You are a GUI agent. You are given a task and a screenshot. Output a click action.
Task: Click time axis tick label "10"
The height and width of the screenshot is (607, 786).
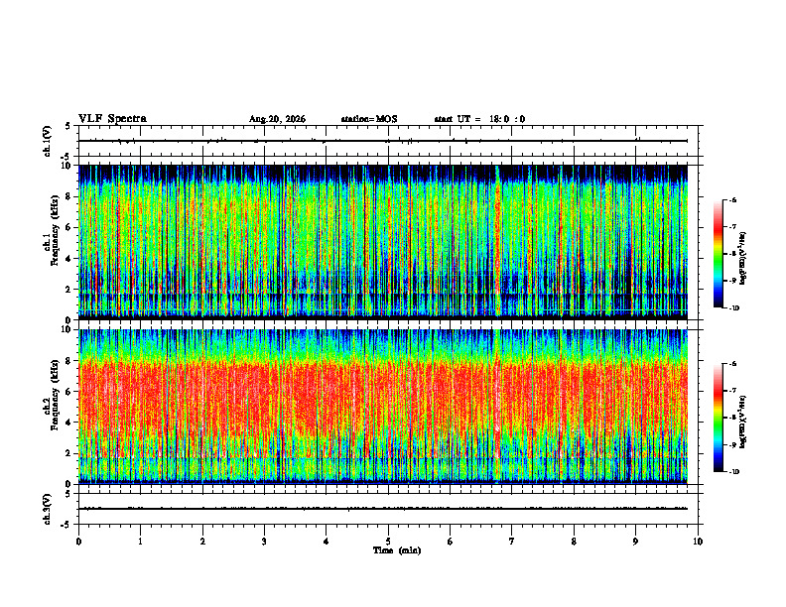pyautogui.click(x=698, y=542)
